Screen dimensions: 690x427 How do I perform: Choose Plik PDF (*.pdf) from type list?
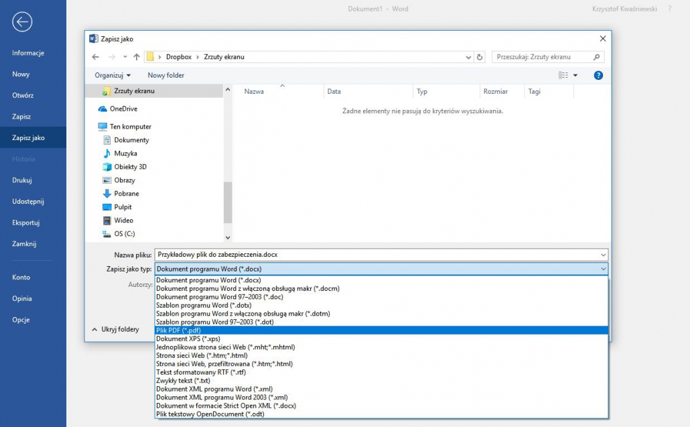pos(178,330)
